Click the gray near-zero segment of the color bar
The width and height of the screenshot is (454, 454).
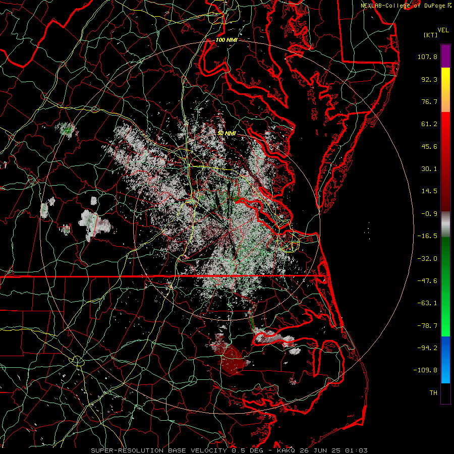tap(445, 224)
